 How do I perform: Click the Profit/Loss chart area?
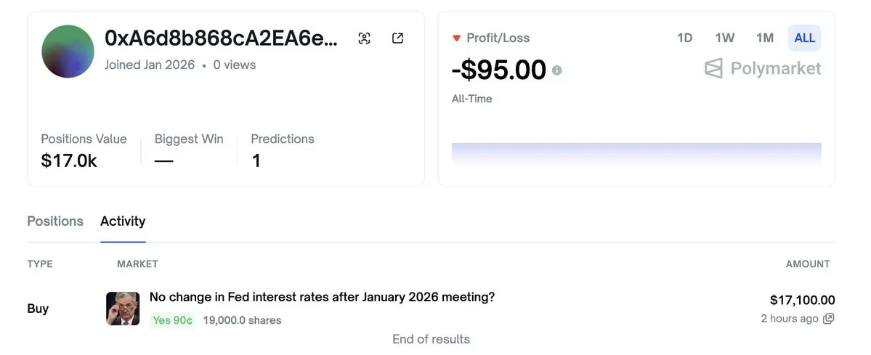[636, 153]
